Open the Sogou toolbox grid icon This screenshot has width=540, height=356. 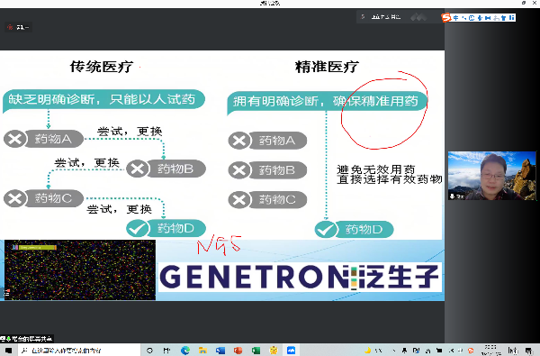point(512,18)
